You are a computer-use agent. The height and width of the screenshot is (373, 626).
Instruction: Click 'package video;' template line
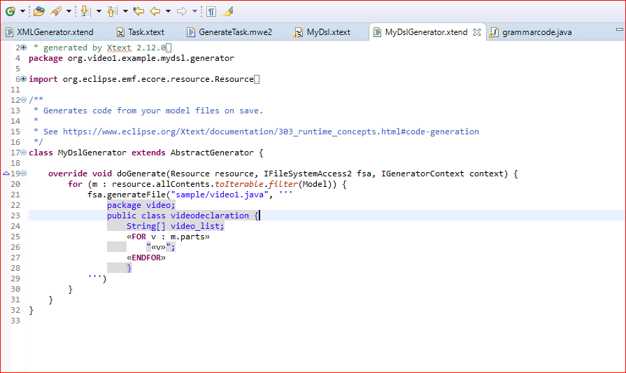click(141, 205)
